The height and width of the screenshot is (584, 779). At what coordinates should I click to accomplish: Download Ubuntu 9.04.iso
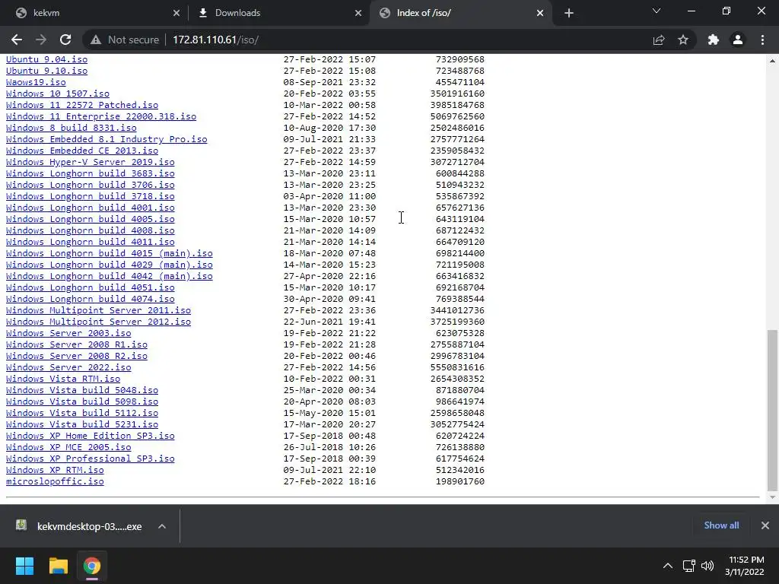[x=46, y=59]
